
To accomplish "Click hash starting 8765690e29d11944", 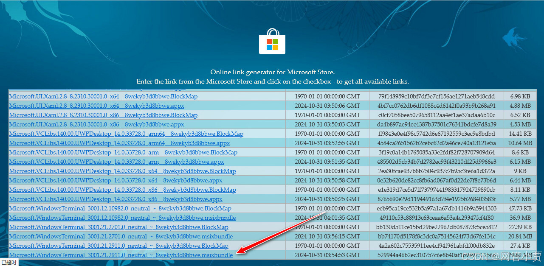I will pyautogui.click(x=437, y=199).
